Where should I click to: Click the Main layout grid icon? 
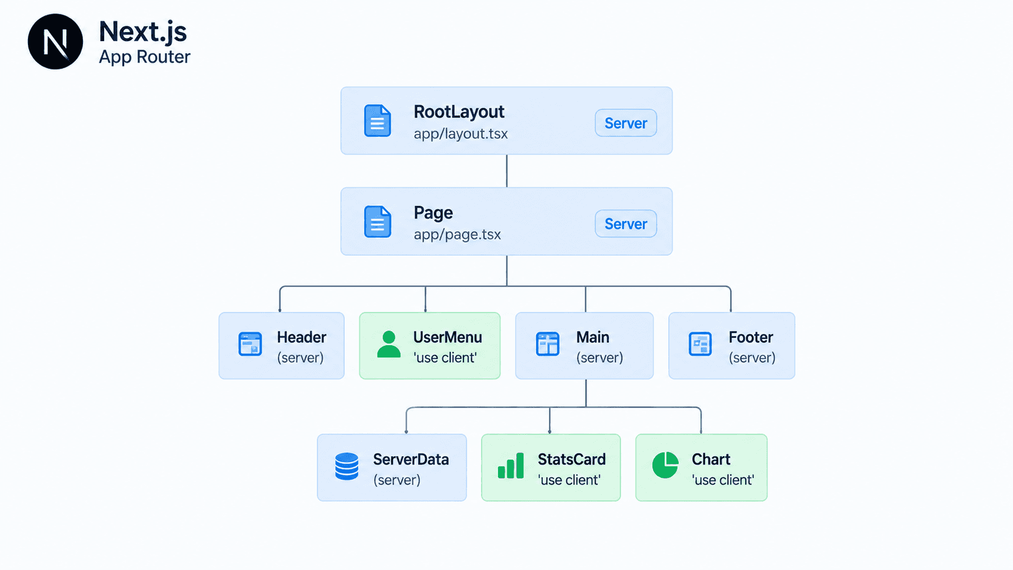(548, 343)
